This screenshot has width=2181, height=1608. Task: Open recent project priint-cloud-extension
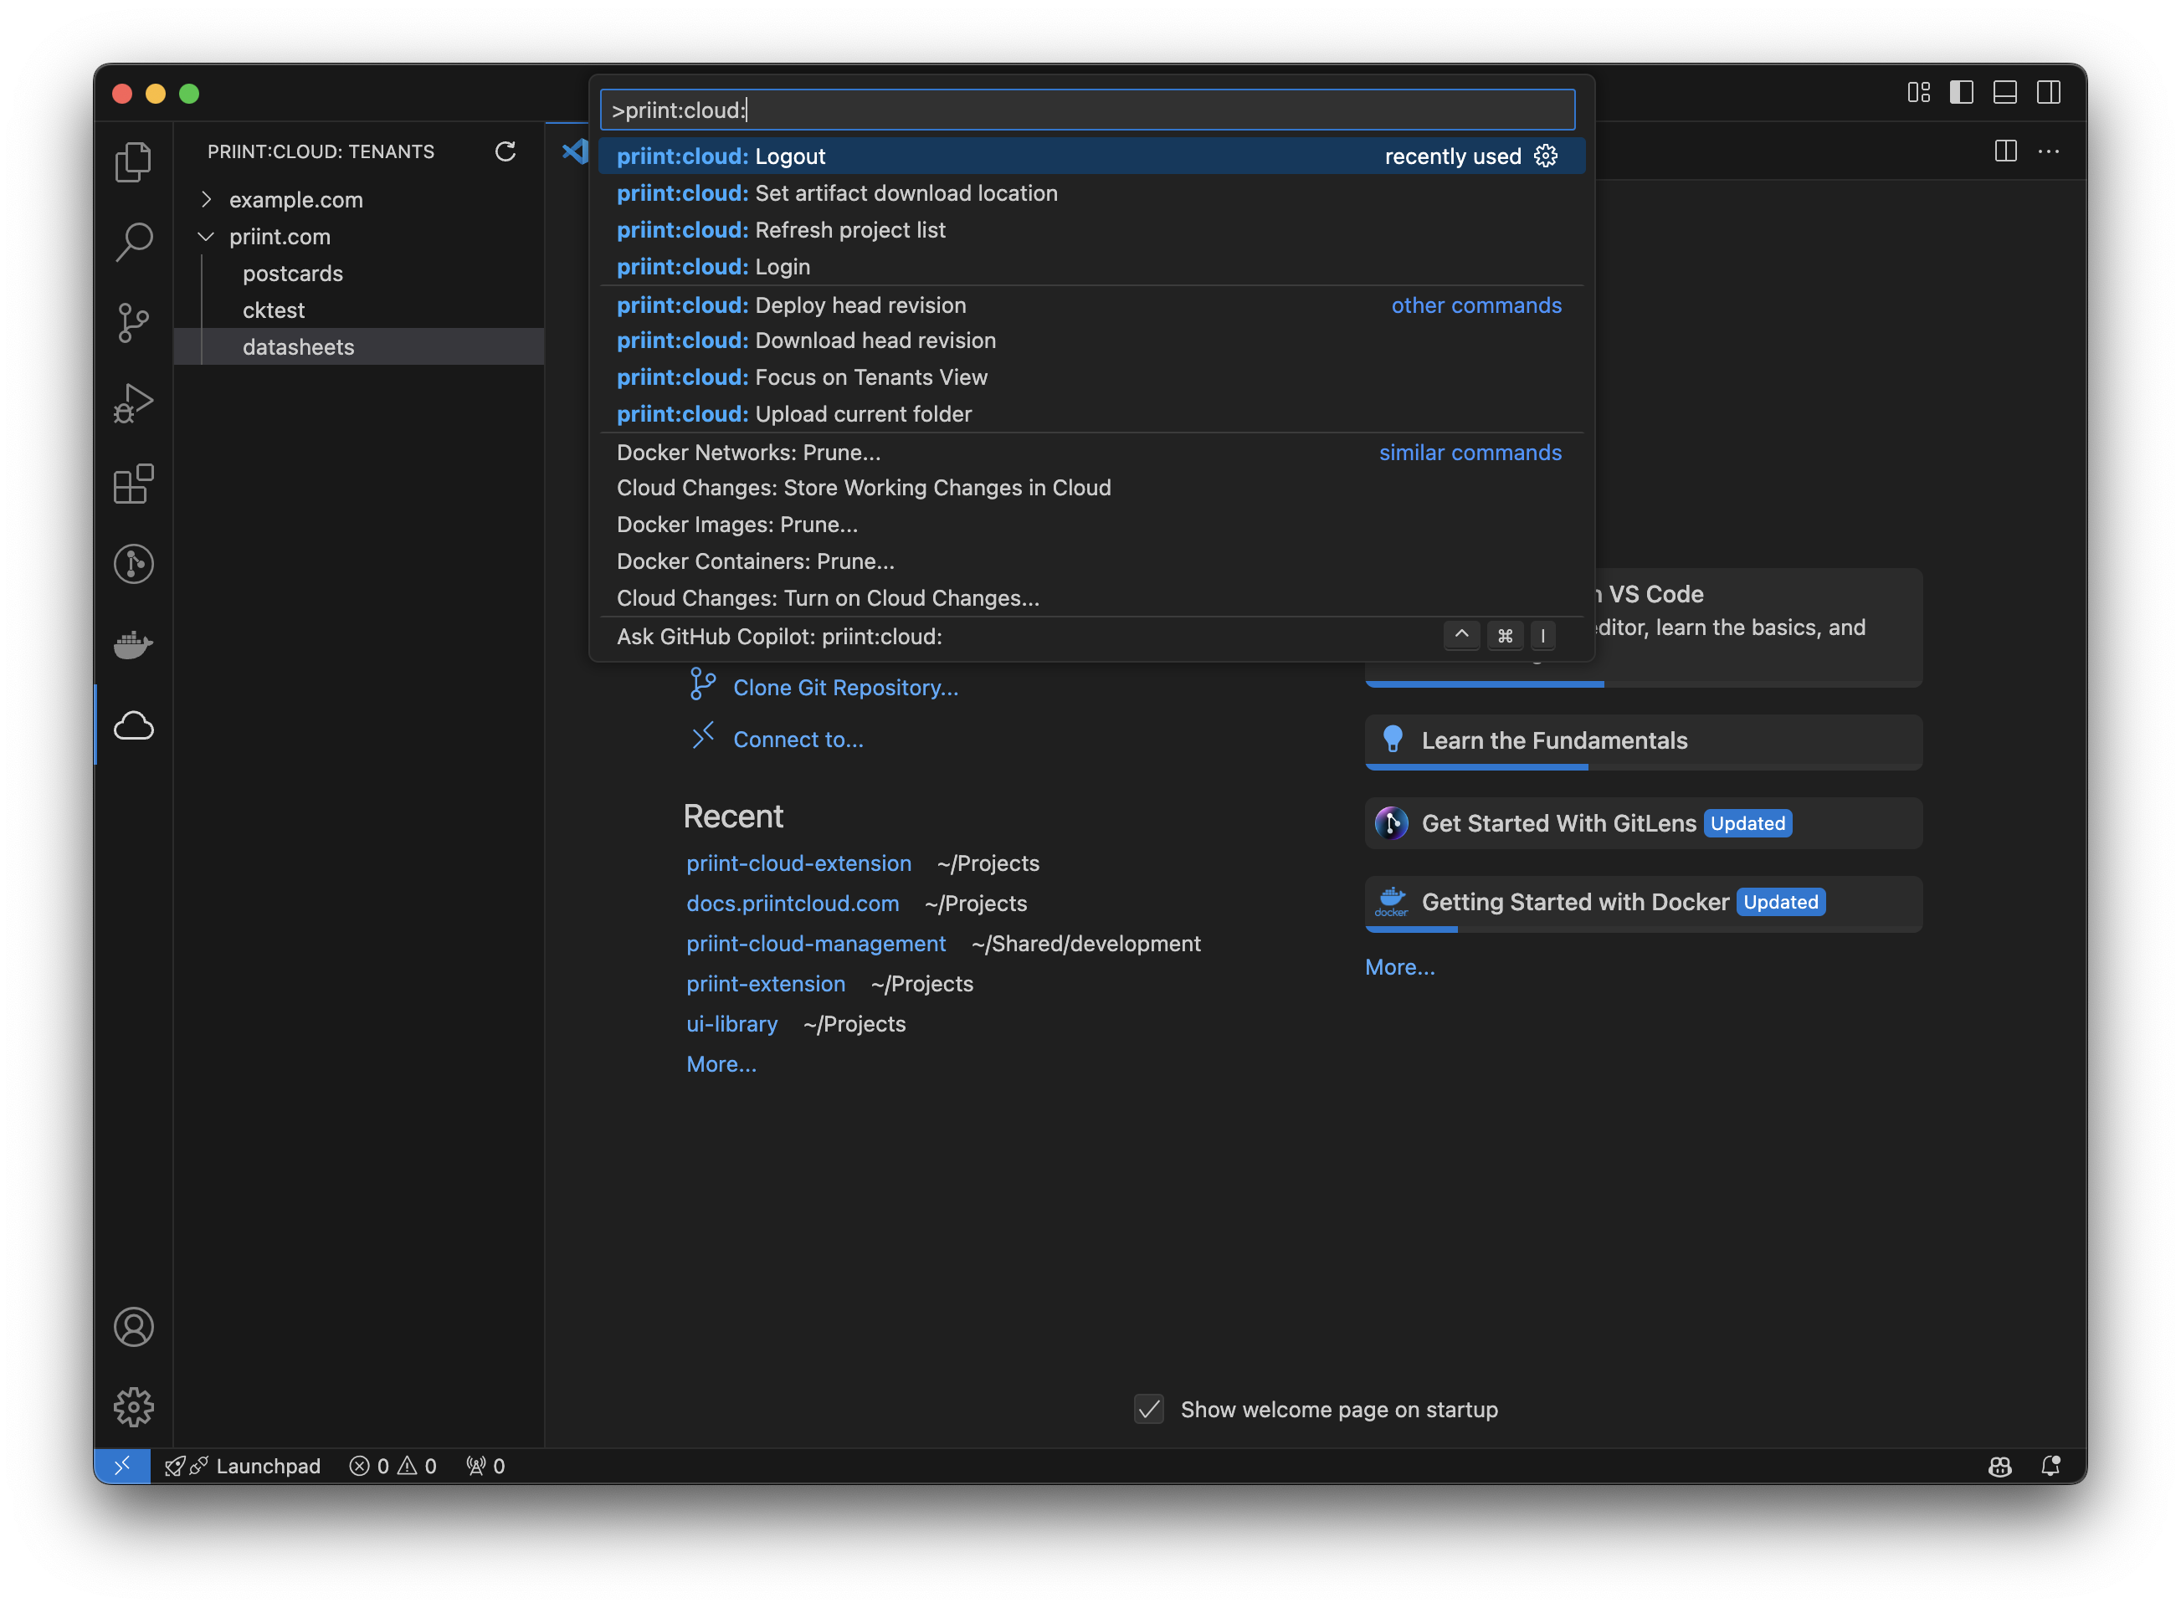coord(798,863)
